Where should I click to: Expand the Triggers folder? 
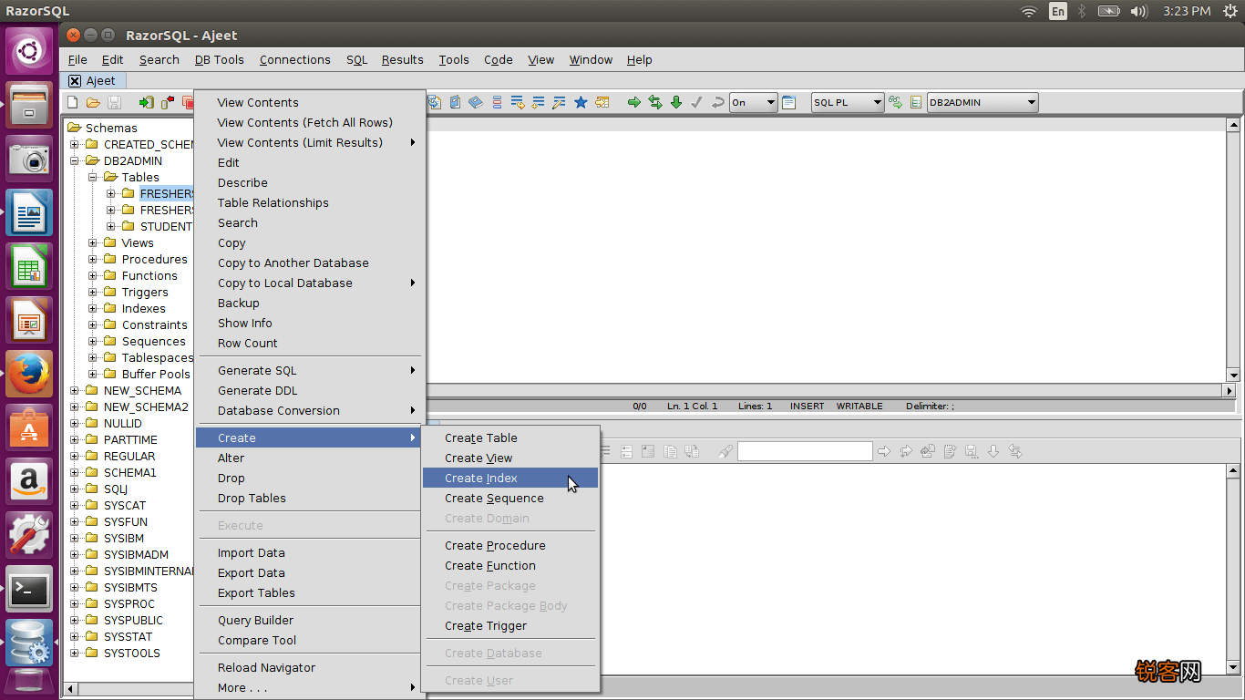point(93,293)
